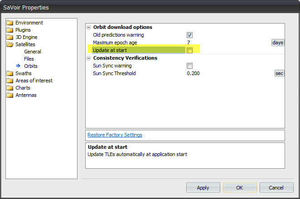Disable the Old predictions warning checkbox

(189, 35)
